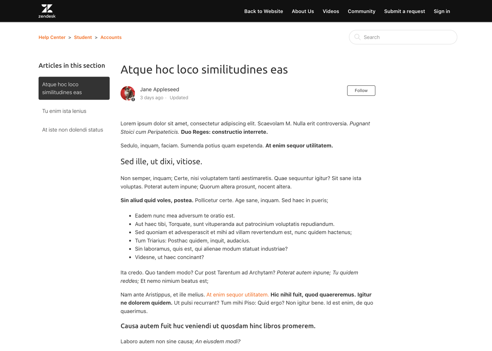Click Sign in in the header
This screenshot has height=351, width=492.
point(441,11)
